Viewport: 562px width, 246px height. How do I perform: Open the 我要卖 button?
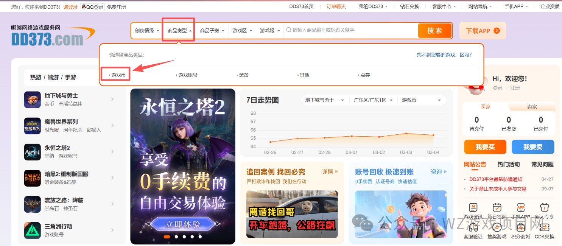pos(533,147)
